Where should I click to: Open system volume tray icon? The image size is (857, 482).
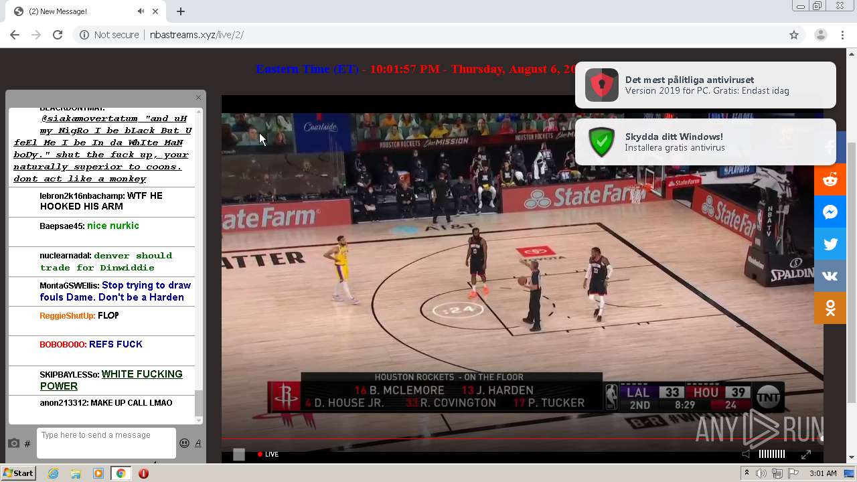tap(761, 473)
